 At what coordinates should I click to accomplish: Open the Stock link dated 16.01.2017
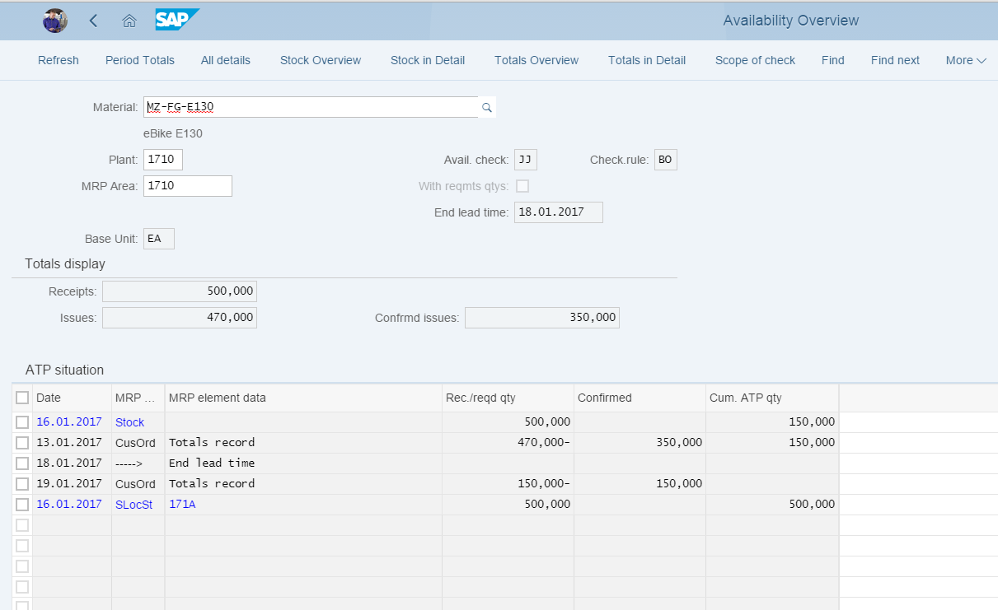pyautogui.click(x=129, y=421)
